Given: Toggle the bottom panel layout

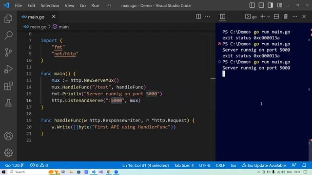Looking at the screenshot, I should 261,5.
